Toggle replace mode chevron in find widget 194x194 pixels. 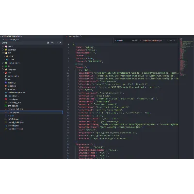[115, 41]
